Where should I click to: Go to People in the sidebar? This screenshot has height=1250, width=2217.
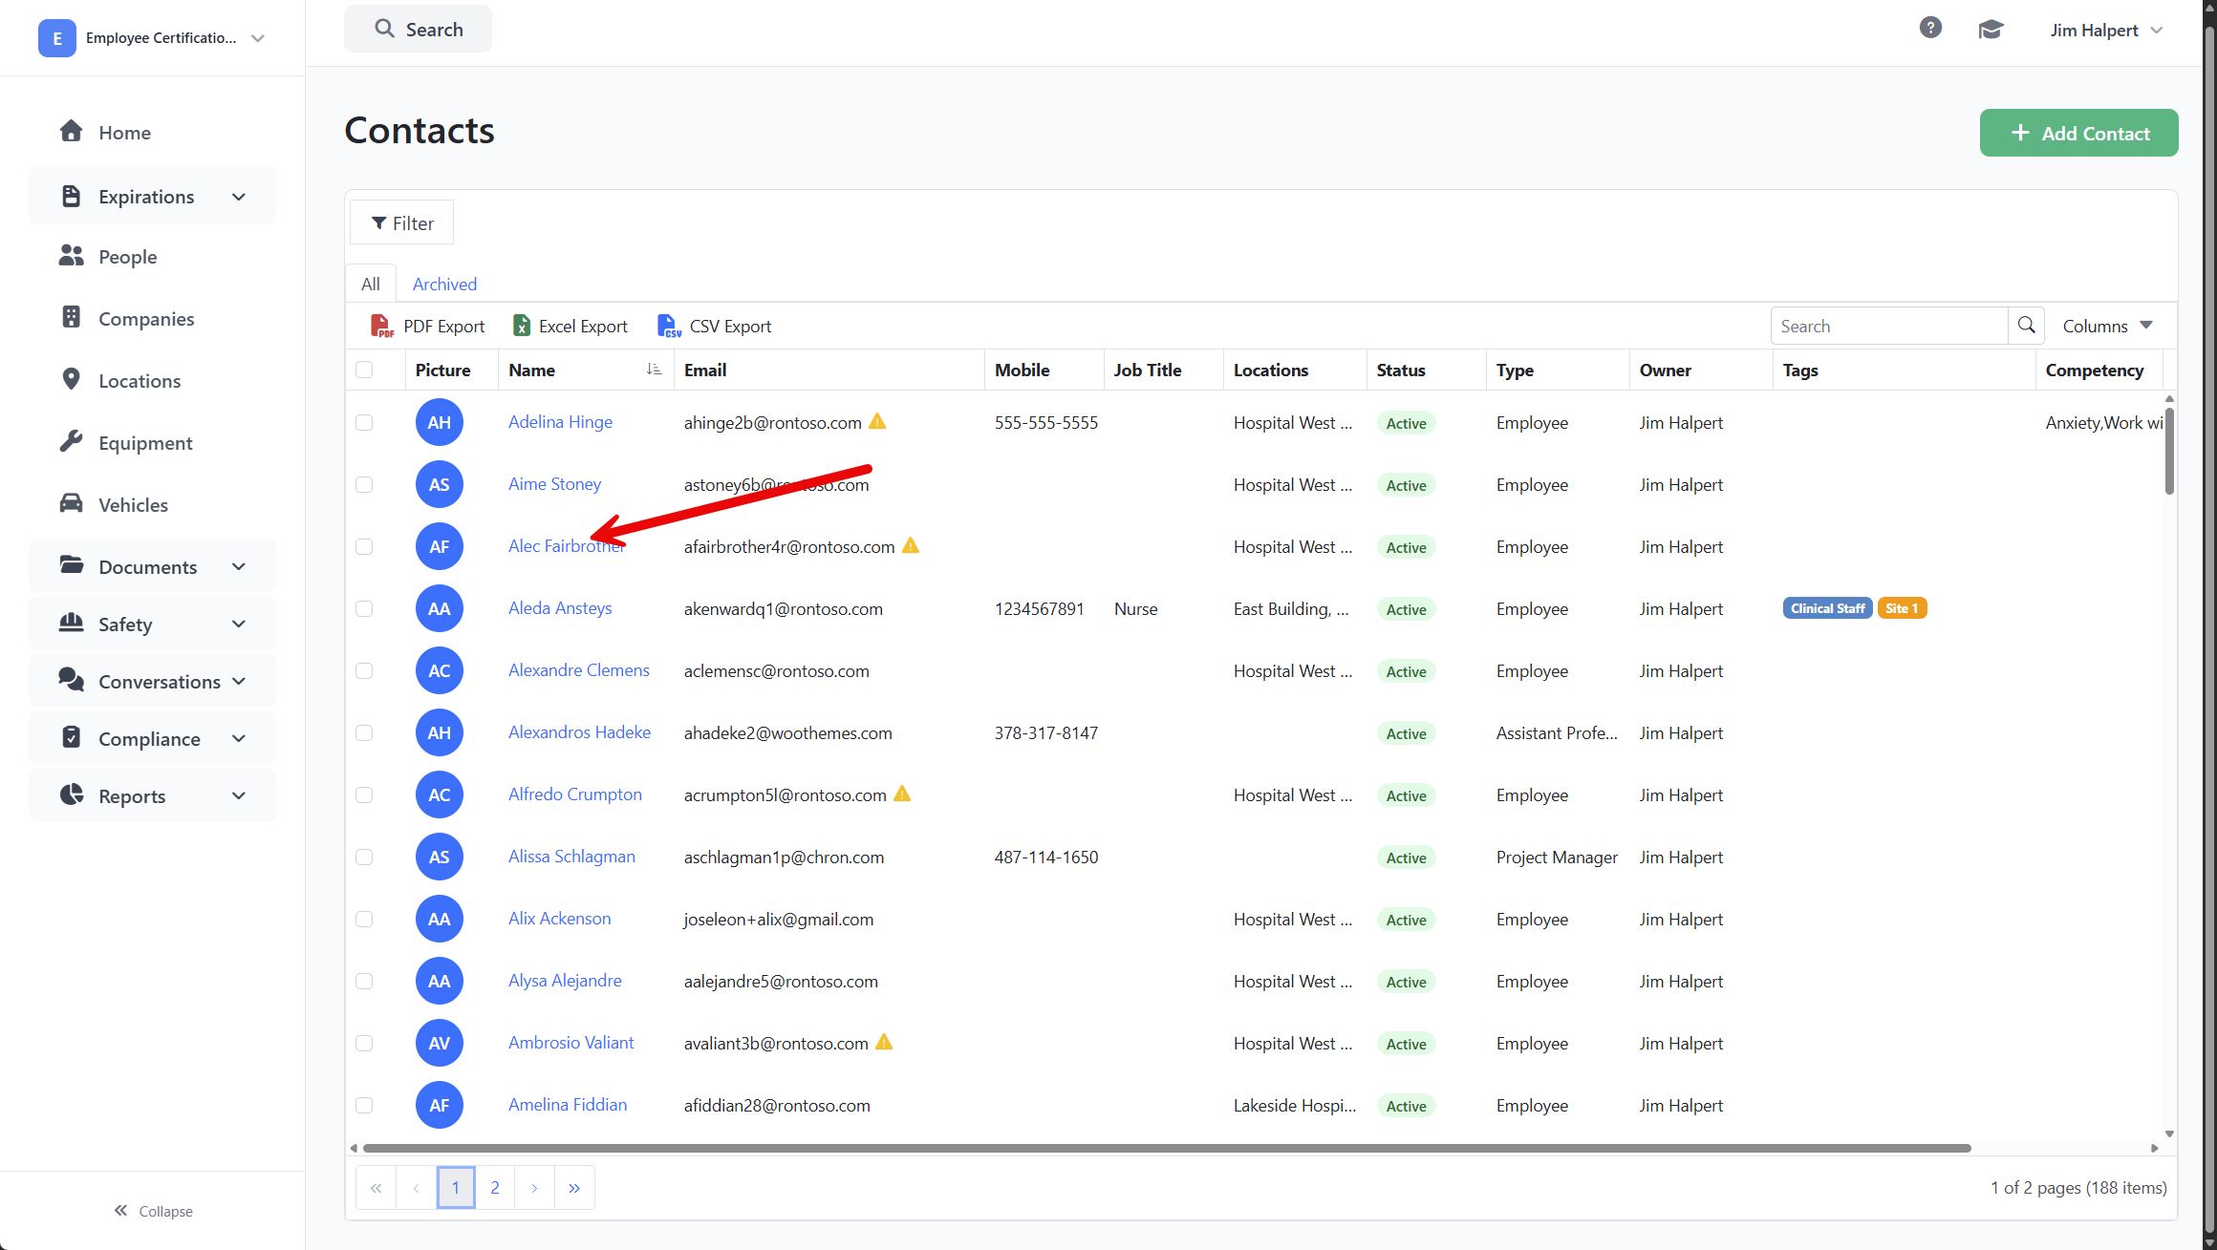127,257
